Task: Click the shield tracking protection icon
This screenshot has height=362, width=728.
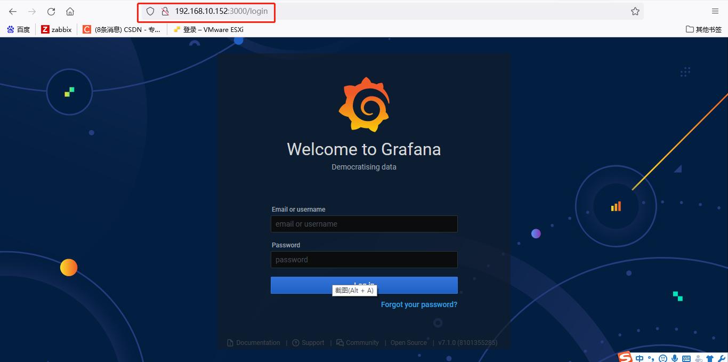Action: point(150,11)
